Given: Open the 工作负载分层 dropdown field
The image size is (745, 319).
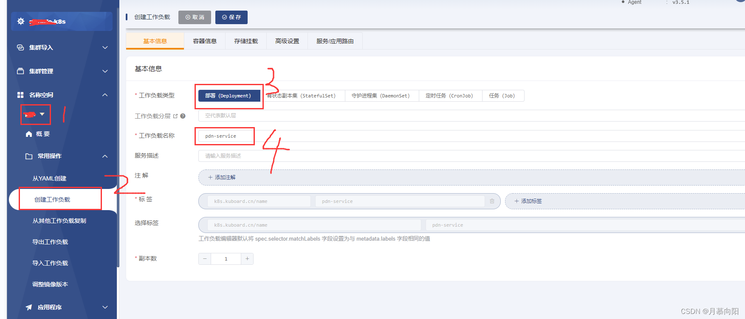Looking at the screenshot, I should (471, 116).
